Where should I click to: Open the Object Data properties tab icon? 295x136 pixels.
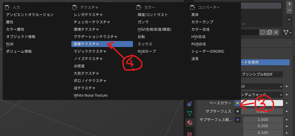tap(190, 113)
